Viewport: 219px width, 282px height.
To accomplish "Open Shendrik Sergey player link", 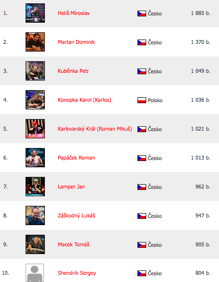I will (x=77, y=273).
